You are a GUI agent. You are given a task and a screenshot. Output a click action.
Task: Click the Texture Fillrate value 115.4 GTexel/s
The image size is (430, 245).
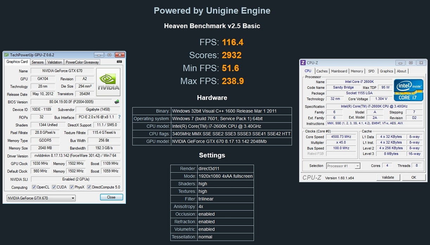(x=104, y=133)
